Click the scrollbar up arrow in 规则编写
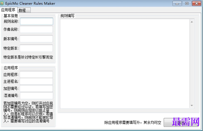This screenshot has height=131, width=205. (192, 22)
